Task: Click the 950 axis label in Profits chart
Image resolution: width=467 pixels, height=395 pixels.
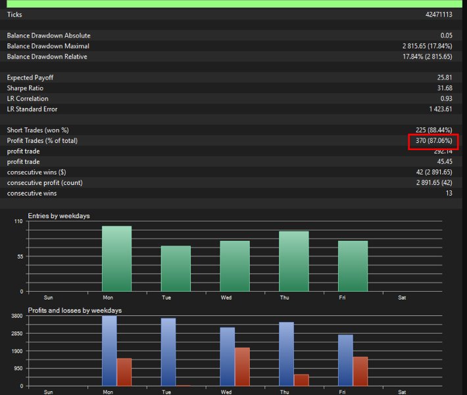Action: (18, 369)
